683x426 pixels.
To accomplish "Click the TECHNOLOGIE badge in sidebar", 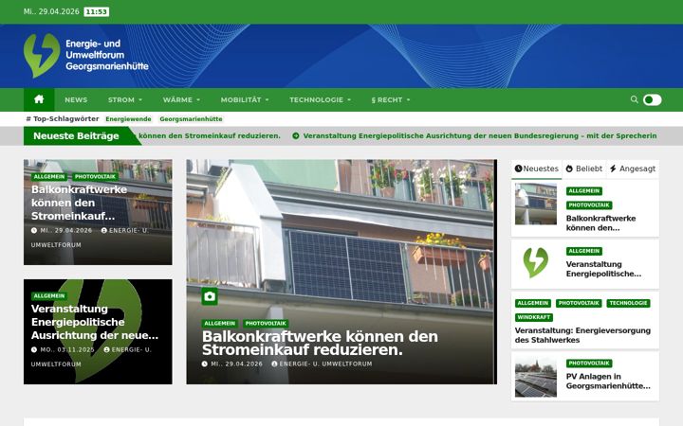I will point(628,303).
